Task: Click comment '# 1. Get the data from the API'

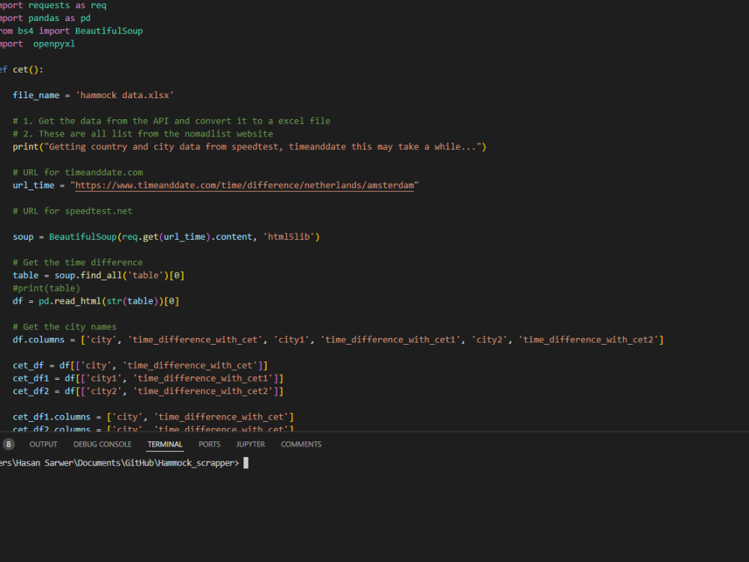Action: coord(172,121)
